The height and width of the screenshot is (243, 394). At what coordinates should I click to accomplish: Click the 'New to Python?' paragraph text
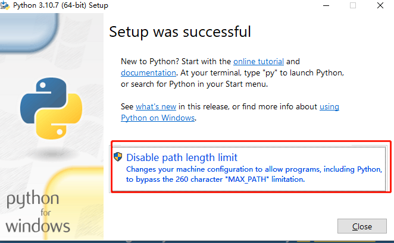point(176,61)
